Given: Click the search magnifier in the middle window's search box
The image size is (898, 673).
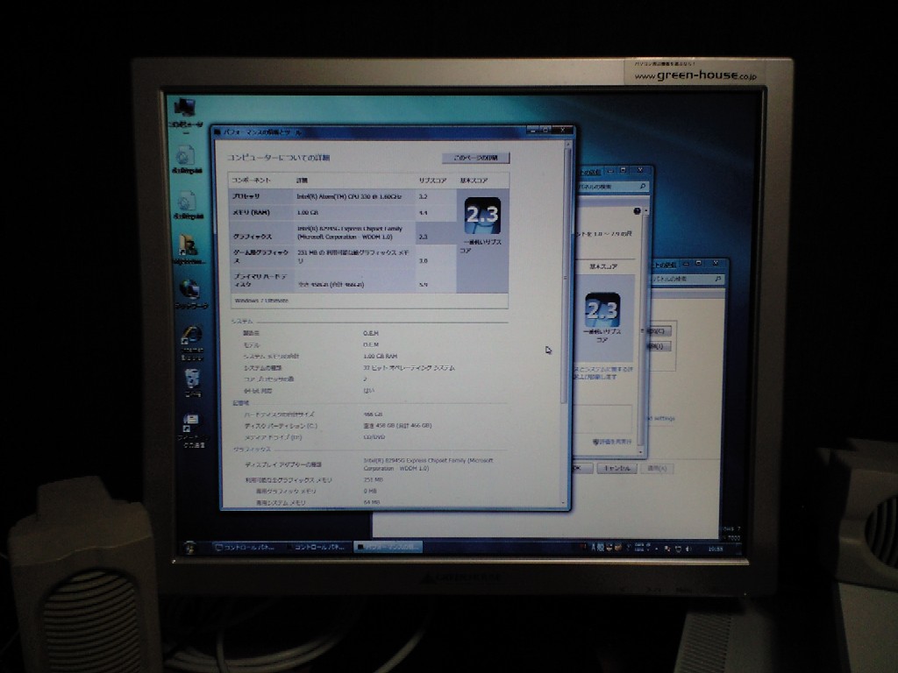Looking at the screenshot, I should pyautogui.click(x=643, y=187).
